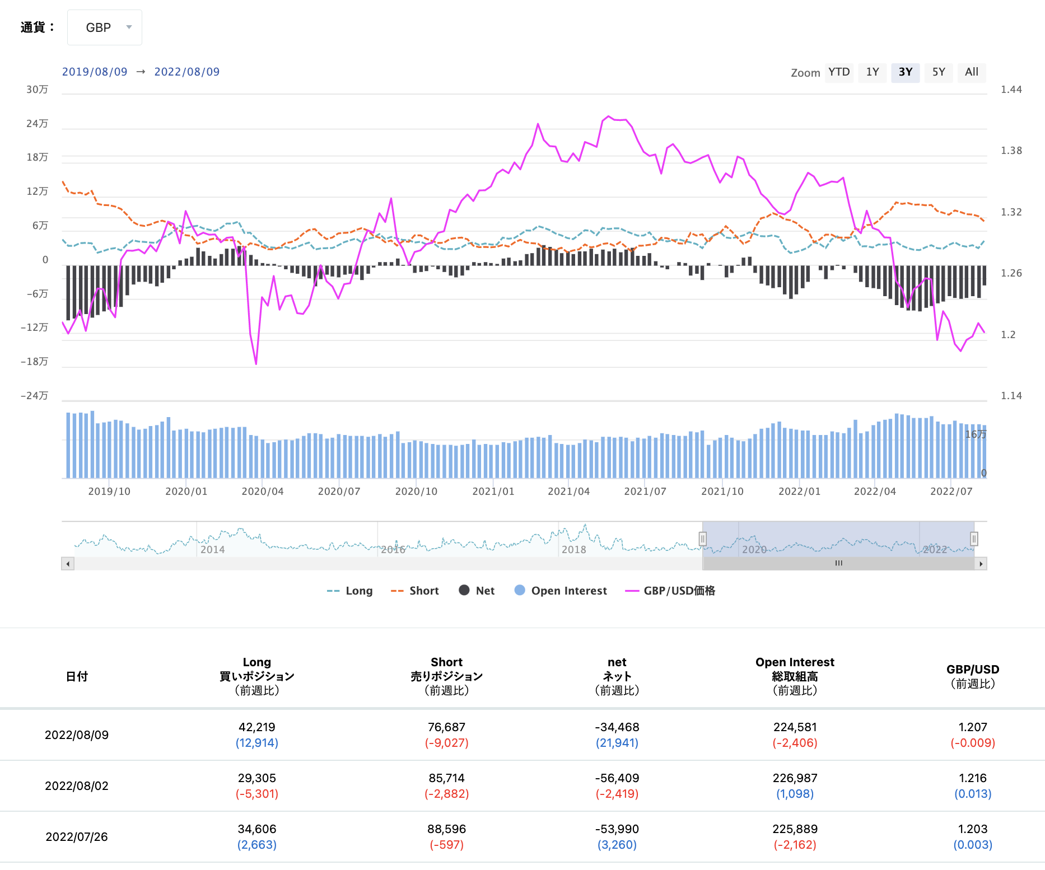1045x870 pixels.
Task: Click the GBP/USD value 1.207
Action: (973, 727)
